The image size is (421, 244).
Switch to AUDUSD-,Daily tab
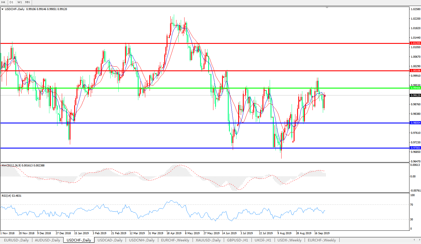[x=47, y=240]
